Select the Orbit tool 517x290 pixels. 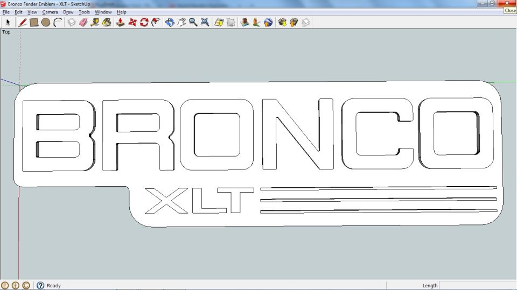[170, 23]
